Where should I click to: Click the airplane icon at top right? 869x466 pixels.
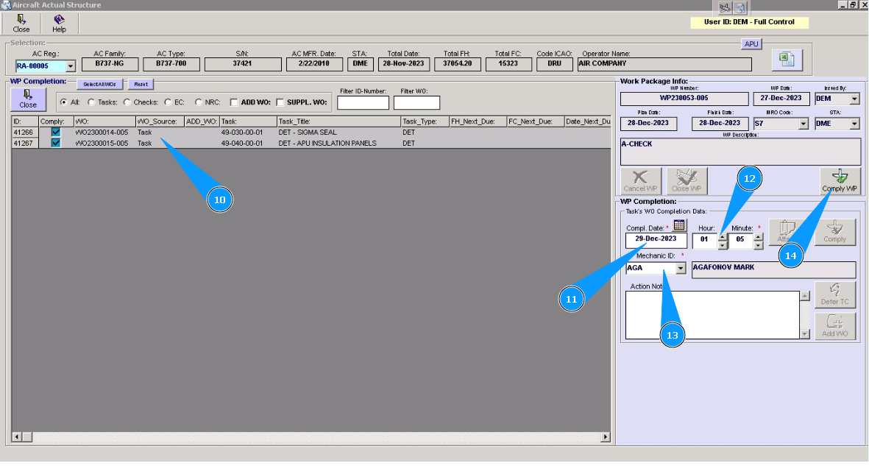[725, 8]
